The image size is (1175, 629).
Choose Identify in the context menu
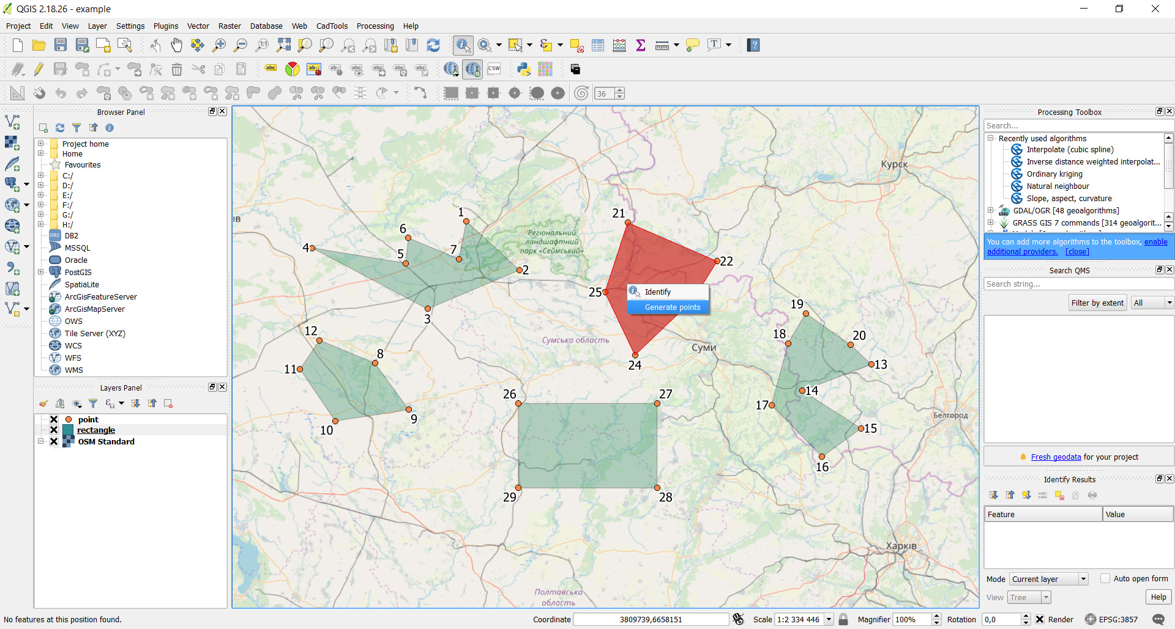point(668,292)
